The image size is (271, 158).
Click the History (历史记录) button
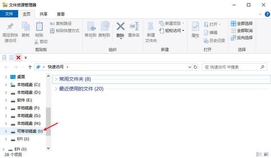click(214, 41)
